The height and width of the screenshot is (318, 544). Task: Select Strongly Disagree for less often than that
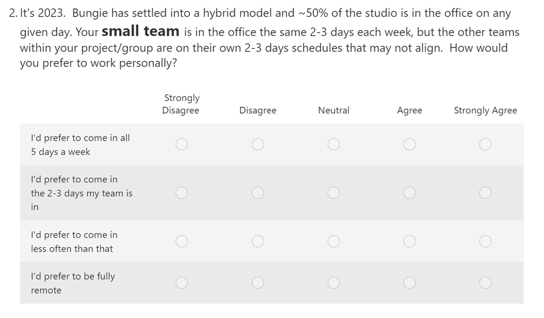click(x=181, y=241)
